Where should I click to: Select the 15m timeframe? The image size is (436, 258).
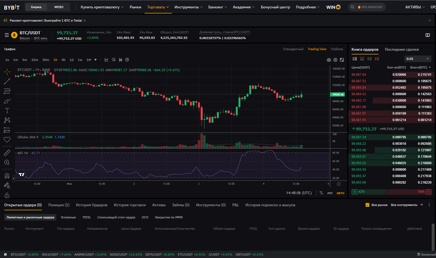[35, 60]
